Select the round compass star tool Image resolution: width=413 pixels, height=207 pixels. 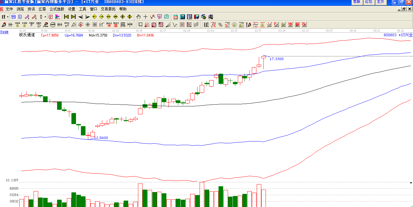(x=88, y=25)
